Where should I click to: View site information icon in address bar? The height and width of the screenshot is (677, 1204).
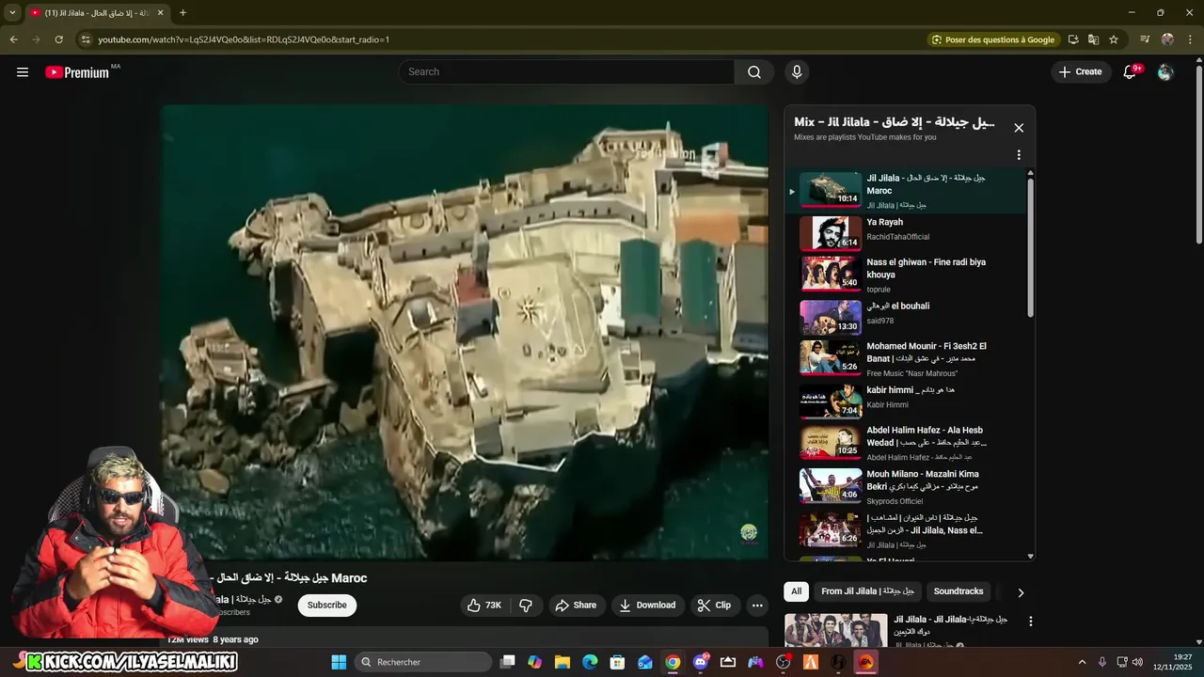coord(86,39)
